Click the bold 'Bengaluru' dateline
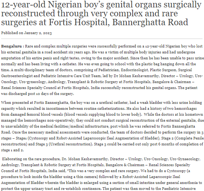 (11, 46)
